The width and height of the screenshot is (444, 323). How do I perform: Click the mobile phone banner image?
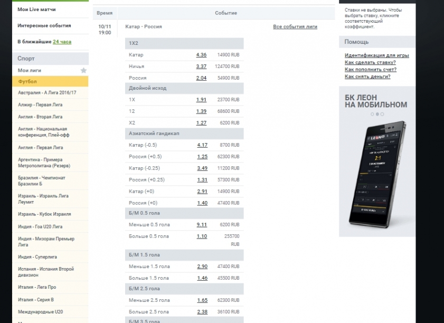tap(377, 173)
